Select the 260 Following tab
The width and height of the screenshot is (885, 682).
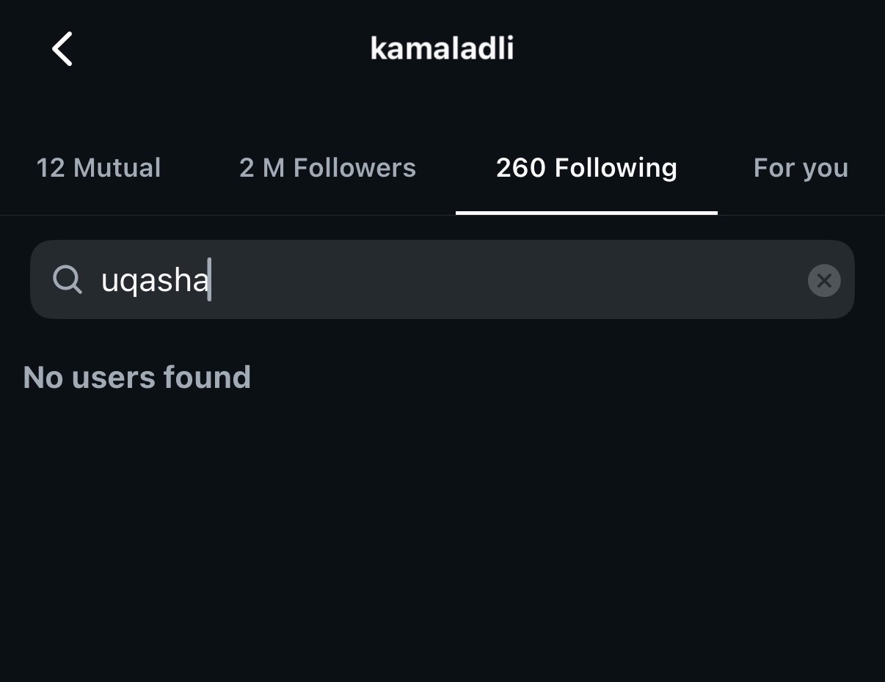tap(586, 168)
